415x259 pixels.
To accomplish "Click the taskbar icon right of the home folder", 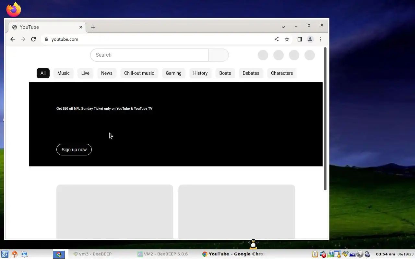I will (24, 254).
